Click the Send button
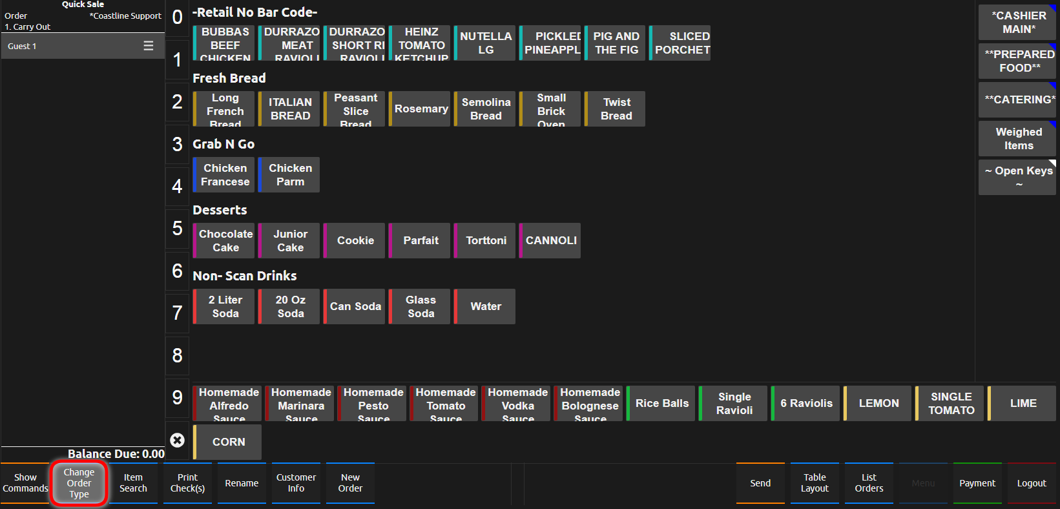 coord(760,483)
